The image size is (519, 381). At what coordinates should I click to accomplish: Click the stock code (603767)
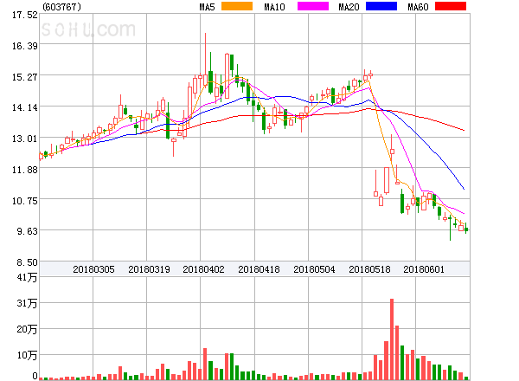(61, 7)
